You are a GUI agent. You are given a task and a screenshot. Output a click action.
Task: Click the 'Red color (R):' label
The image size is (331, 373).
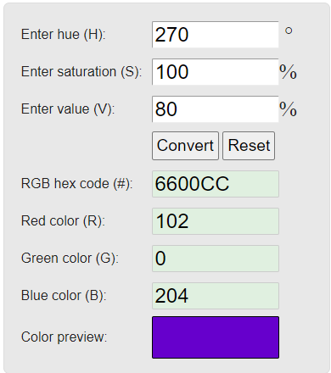(63, 221)
